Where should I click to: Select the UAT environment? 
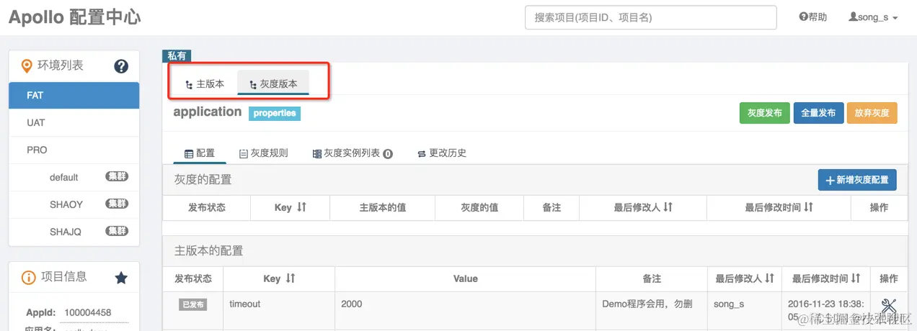74,123
